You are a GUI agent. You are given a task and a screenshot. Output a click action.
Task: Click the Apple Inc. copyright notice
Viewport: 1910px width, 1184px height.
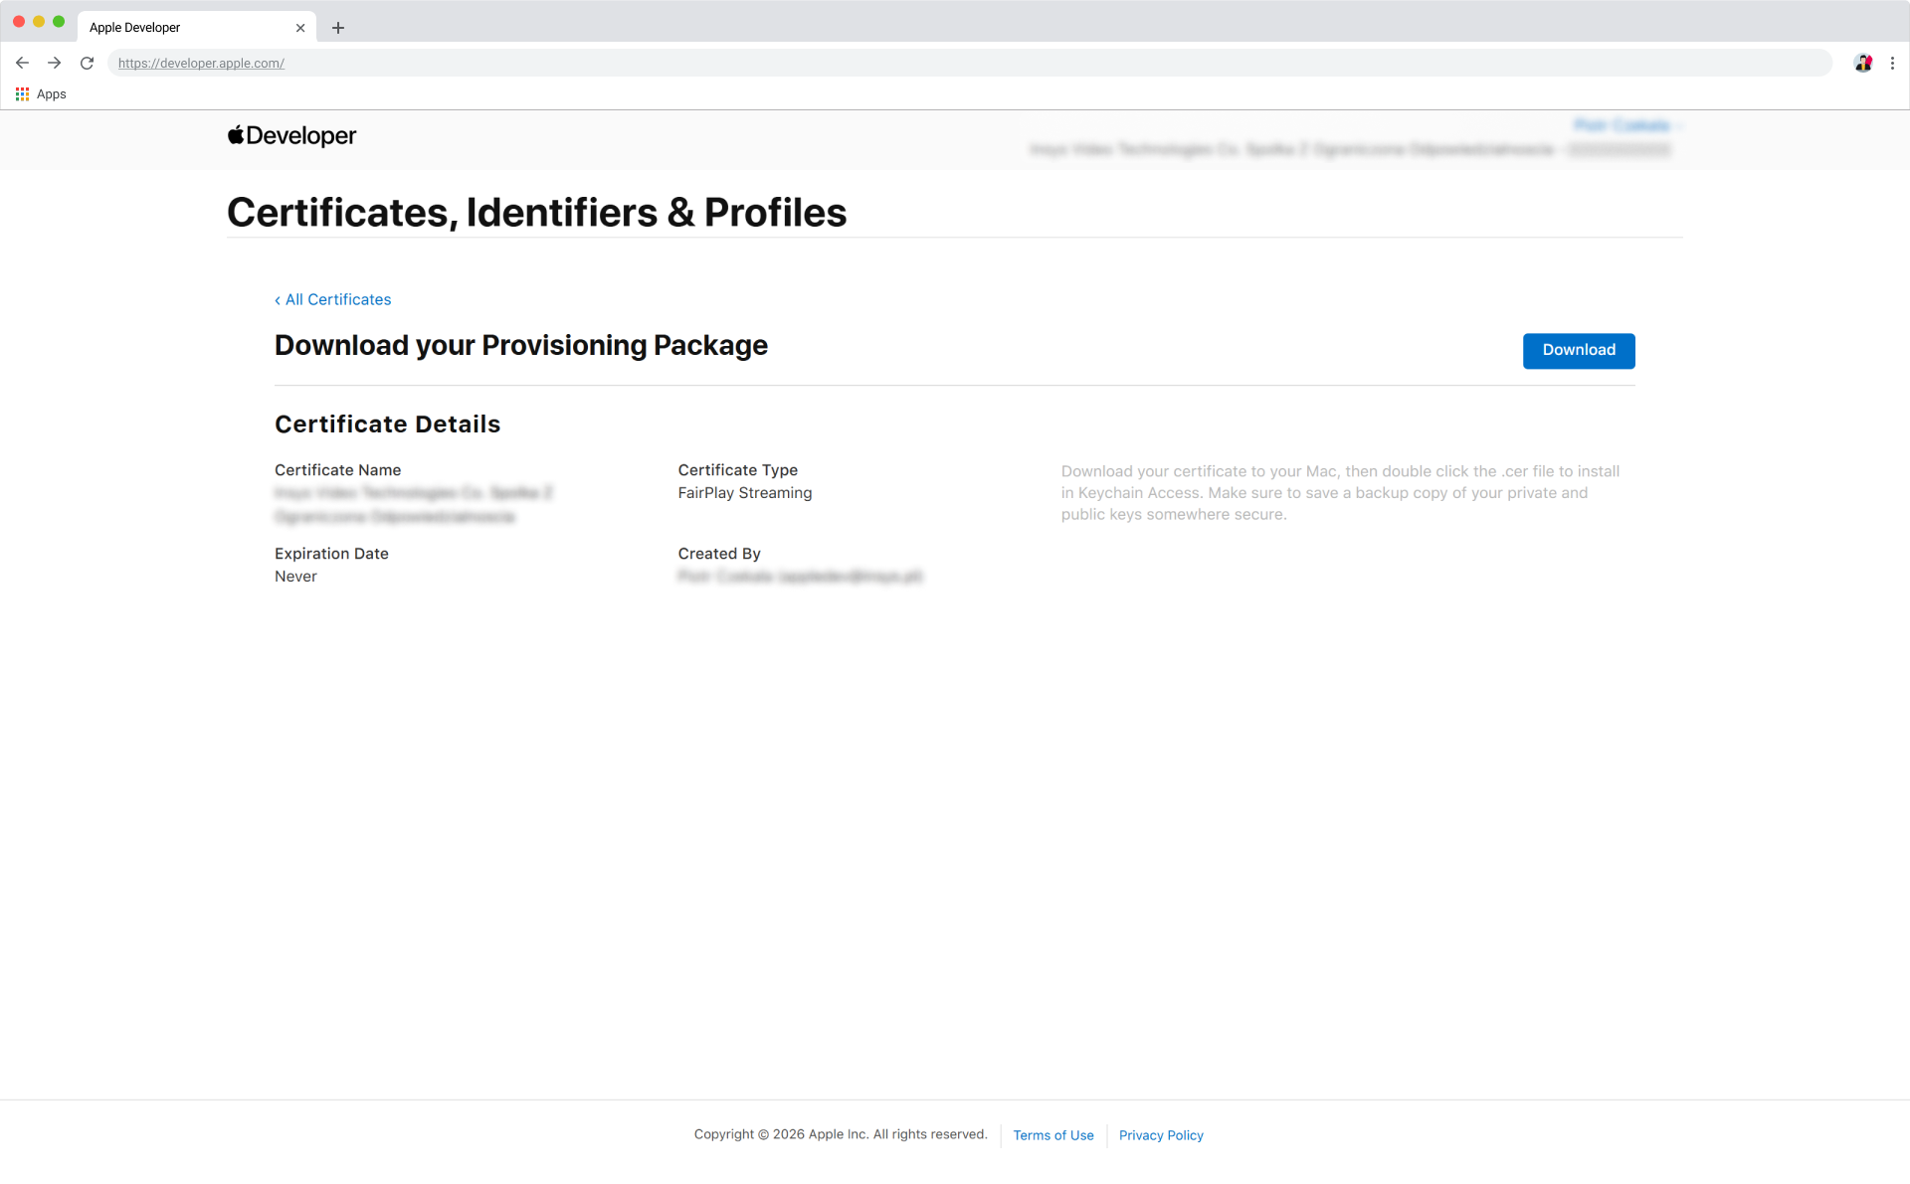(841, 1134)
